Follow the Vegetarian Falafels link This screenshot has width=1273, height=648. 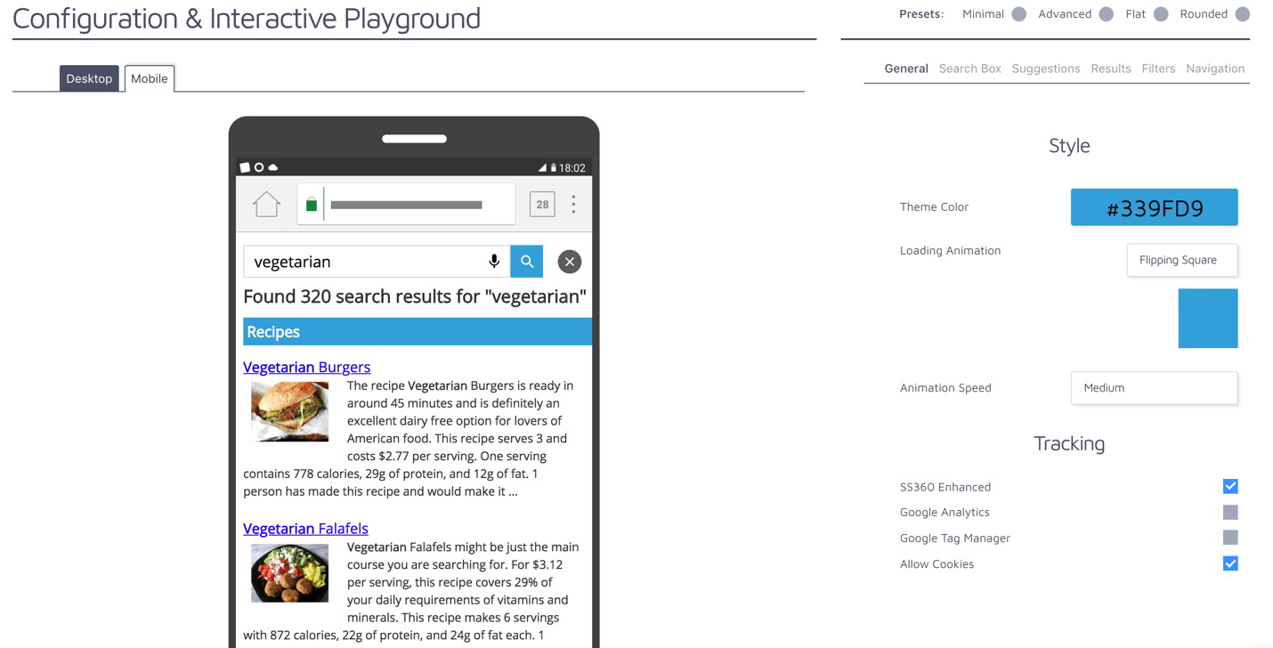305,529
